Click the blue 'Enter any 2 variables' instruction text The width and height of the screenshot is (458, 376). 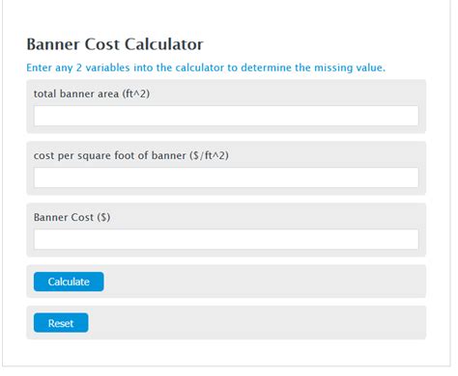(206, 67)
